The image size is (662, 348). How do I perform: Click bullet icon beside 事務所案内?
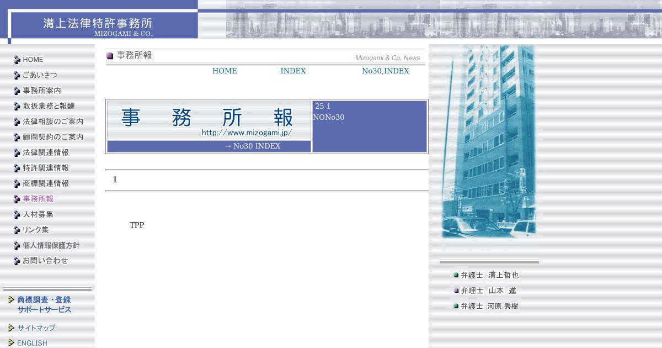click(x=17, y=91)
